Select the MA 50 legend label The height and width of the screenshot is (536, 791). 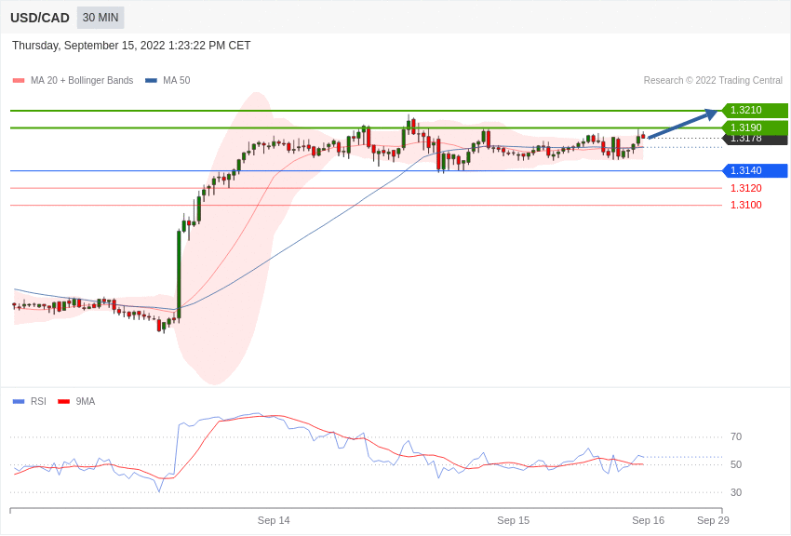click(177, 81)
